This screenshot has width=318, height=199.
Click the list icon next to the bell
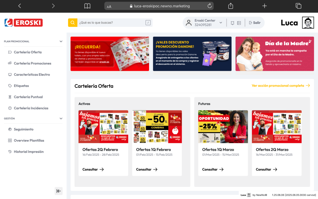(239, 23)
